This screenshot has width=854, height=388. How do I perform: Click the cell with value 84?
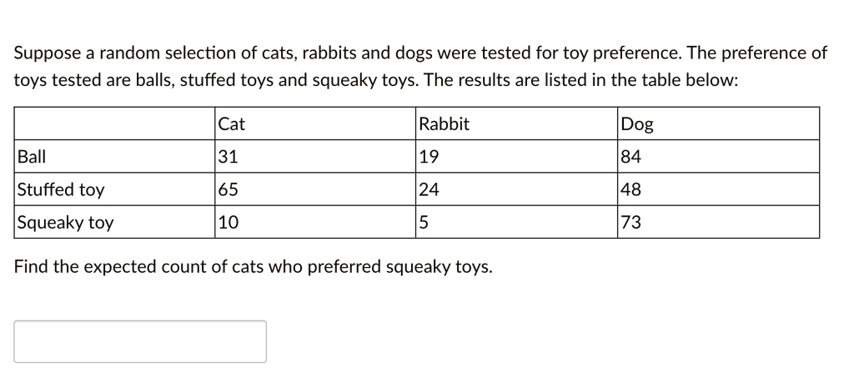[718, 156]
